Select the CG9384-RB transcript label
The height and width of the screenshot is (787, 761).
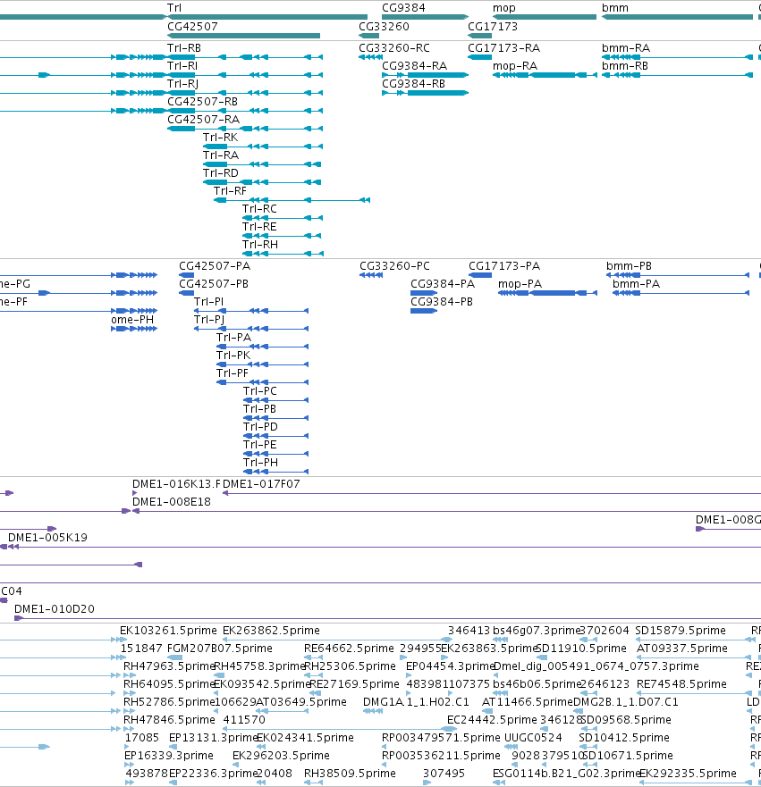point(413,84)
